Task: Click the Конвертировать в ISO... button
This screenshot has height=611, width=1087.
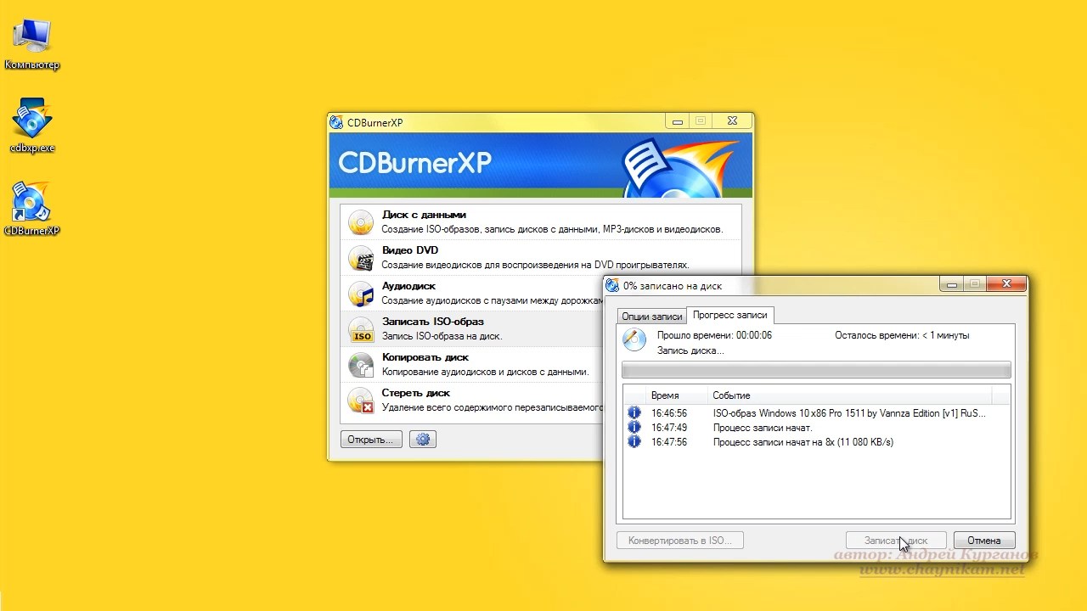Action: (x=680, y=540)
